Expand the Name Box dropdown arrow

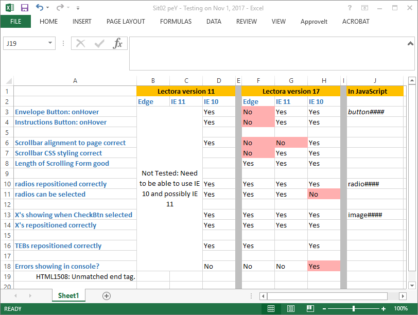click(50, 43)
